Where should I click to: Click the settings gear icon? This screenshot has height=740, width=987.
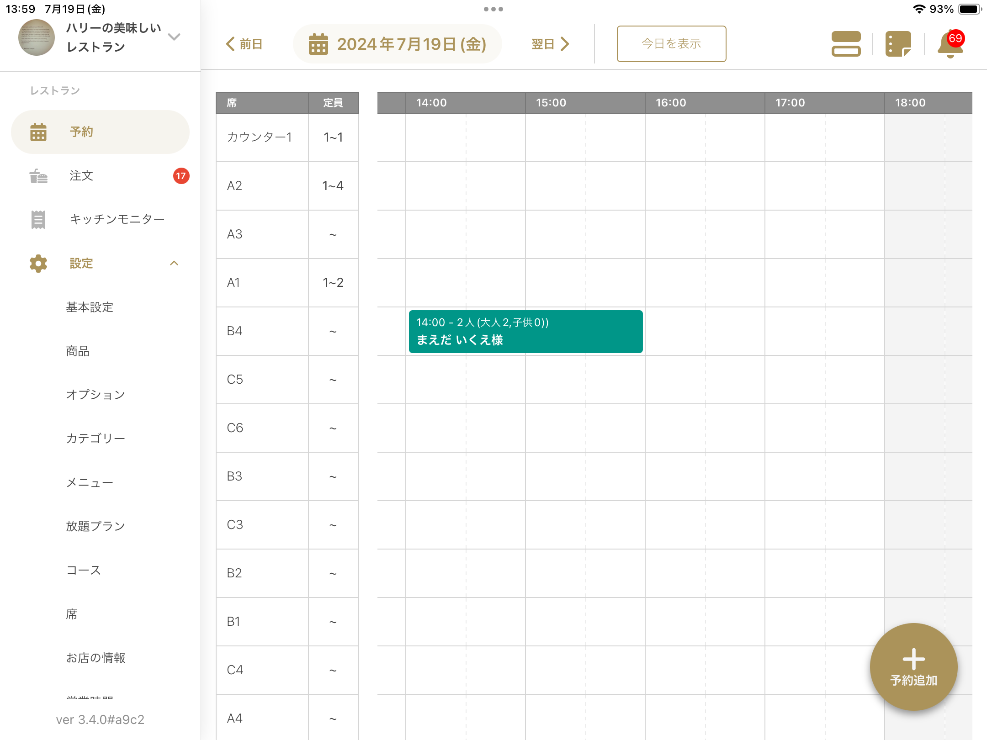(38, 264)
